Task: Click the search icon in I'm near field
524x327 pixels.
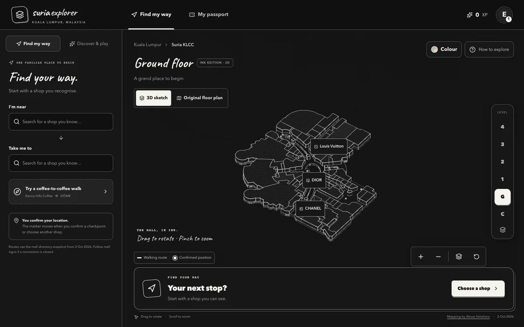Action: click(17, 122)
